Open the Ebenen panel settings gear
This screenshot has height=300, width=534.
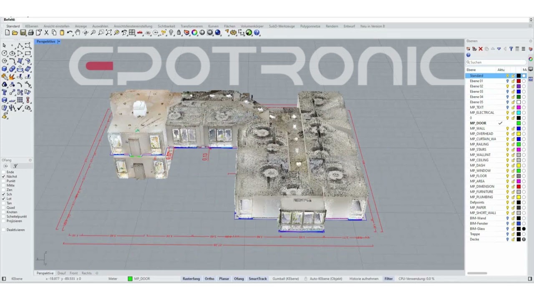point(531,41)
